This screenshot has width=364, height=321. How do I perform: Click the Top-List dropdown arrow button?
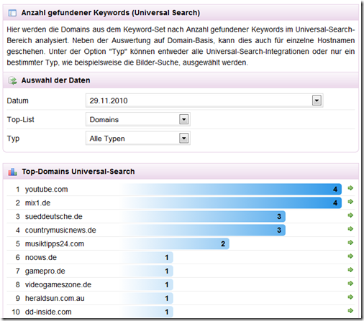coord(184,119)
